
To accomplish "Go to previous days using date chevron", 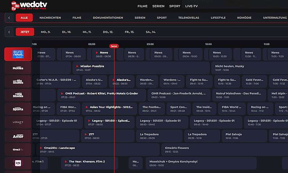I will (x=9, y=32).
